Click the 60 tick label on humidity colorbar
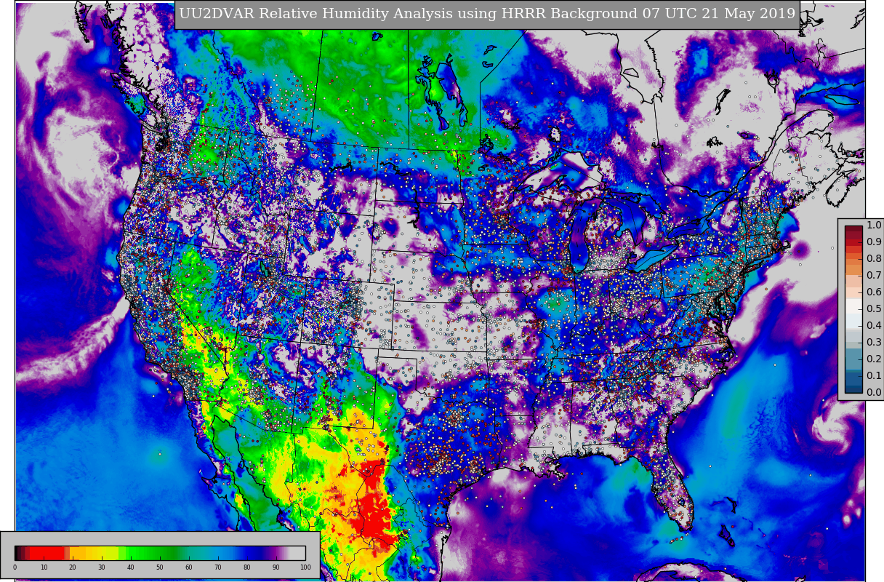The width and height of the screenshot is (884, 582). coord(189,567)
